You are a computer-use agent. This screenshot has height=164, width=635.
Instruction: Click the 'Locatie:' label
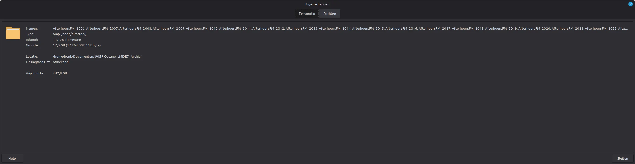[32, 56]
